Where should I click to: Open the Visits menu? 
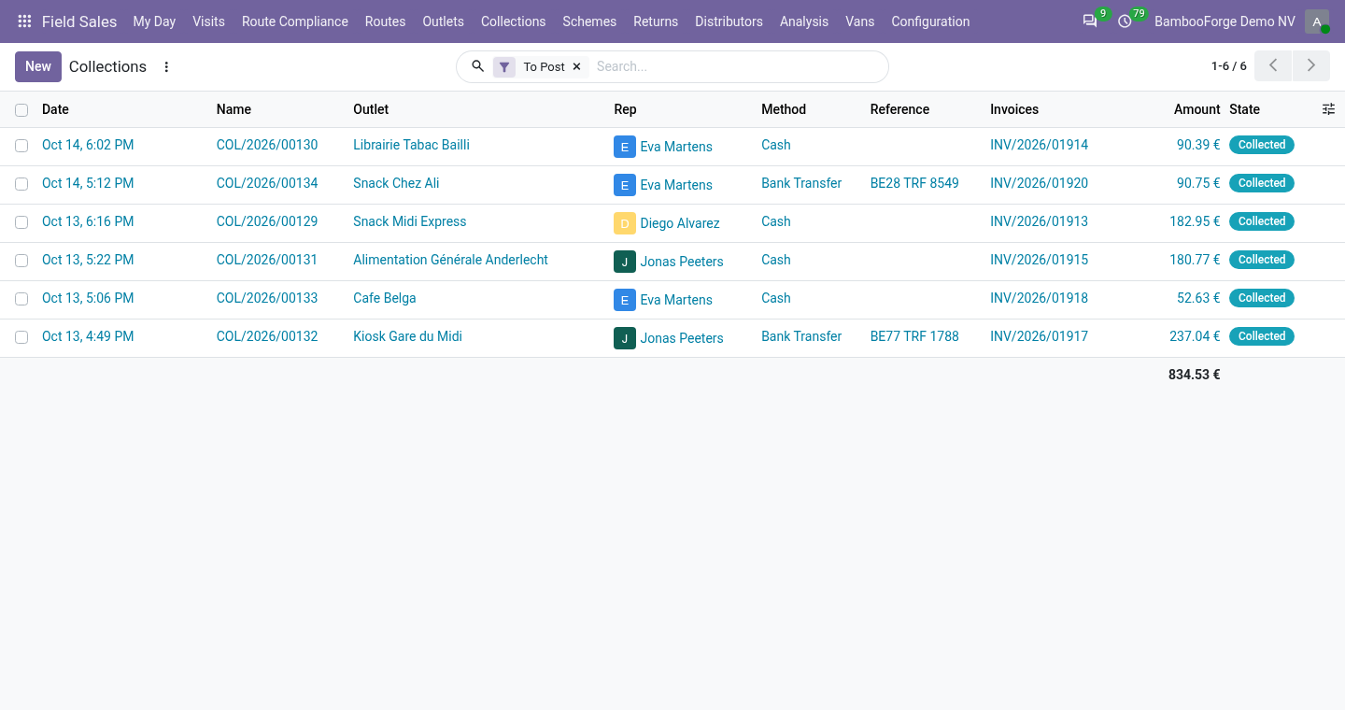pos(208,21)
